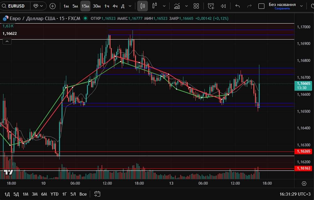The height and width of the screenshot is (200, 314).
Task: Create an alert with the clock icon
Action: coord(211,6)
